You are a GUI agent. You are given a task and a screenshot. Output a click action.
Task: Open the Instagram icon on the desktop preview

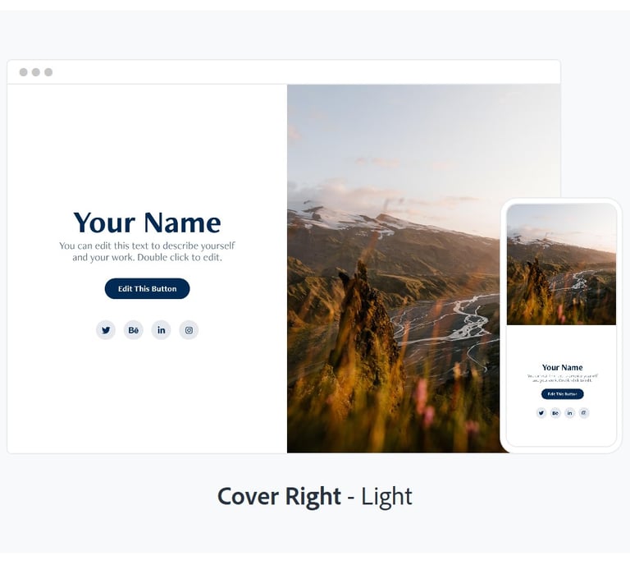(x=189, y=330)
